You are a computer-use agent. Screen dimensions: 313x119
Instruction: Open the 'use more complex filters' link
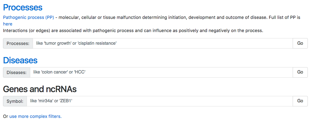[x=35, y=116]
